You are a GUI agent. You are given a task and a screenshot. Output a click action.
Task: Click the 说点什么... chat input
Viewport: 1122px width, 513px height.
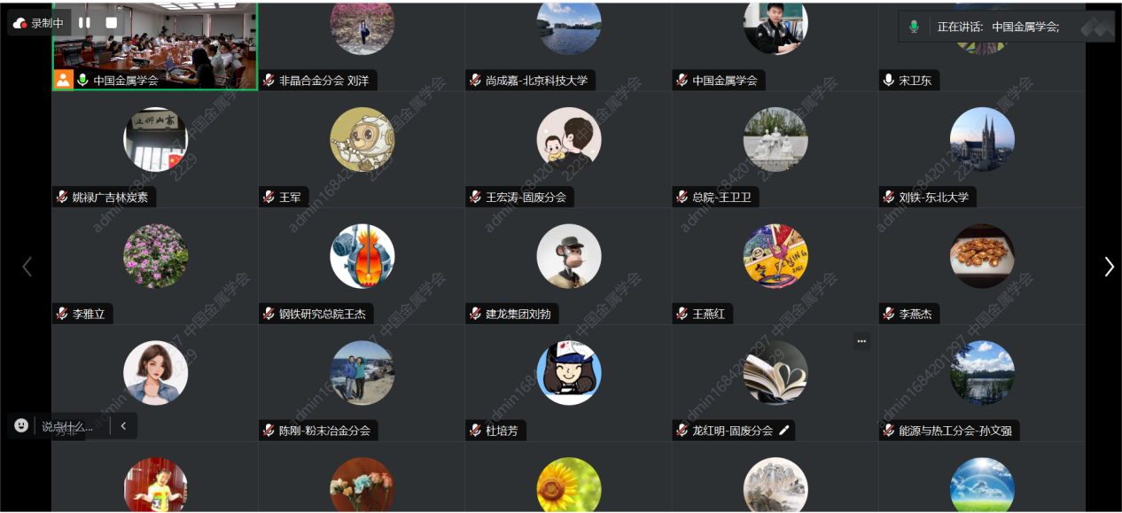67,426
